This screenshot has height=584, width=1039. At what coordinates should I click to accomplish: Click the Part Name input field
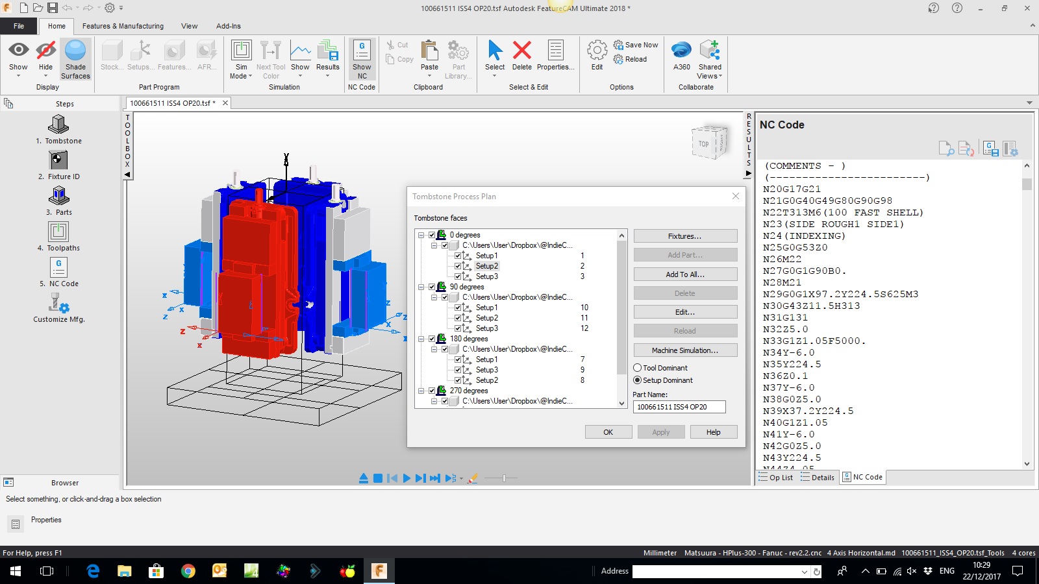[x=679, y=407]
